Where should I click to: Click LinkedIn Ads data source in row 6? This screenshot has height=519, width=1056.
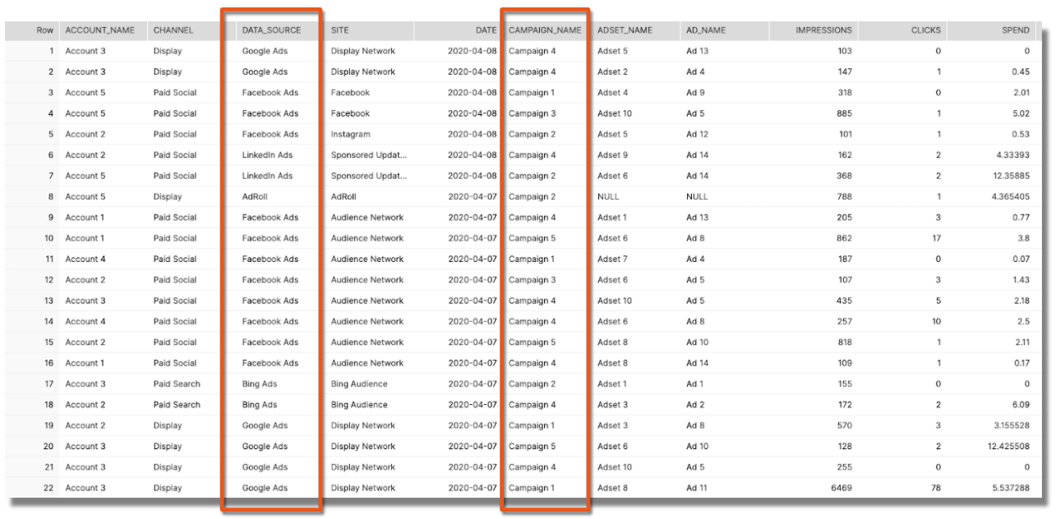[267, 155]
